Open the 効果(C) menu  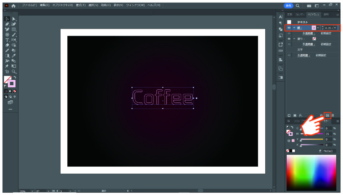106,5
